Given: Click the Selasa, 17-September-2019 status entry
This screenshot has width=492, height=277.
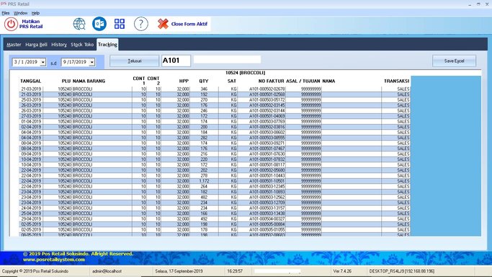Looking at the screenshot, I should pyautogui.click(x=179, y=271).
